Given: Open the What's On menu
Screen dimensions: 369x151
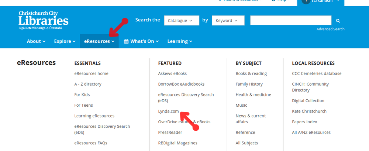Looking at the screenshot, I should click(x=141, y=41).
